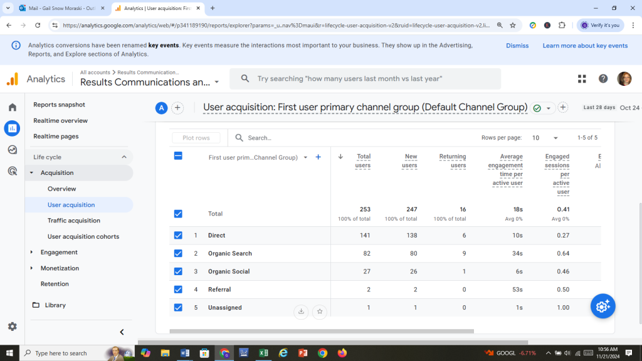Uncheck the Organic Search row checkbox
The width and height of the screenshot is (642, 361).
[x=178, y=253]
